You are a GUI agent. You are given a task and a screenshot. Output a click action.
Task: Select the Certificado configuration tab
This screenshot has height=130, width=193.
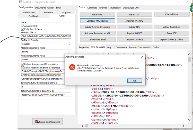coord(34,16)
